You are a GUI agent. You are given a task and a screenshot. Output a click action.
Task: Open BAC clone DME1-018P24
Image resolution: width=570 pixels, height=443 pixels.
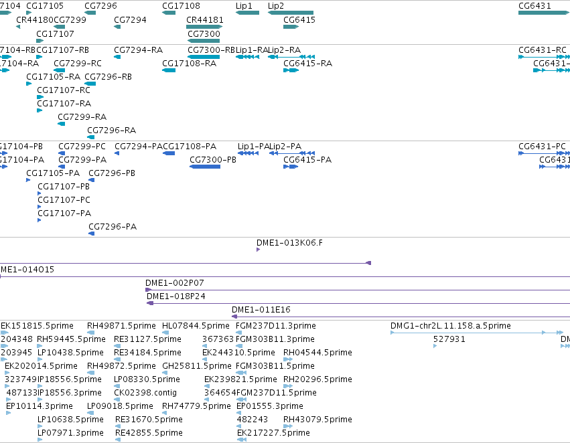coord(176,296)
